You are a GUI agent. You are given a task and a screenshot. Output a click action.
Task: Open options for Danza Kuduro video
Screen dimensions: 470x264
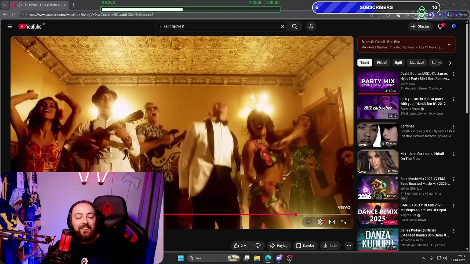454,231
